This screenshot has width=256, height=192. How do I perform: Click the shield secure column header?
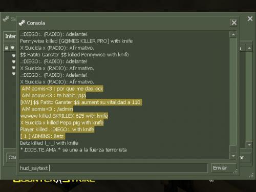tap(13, 48)
